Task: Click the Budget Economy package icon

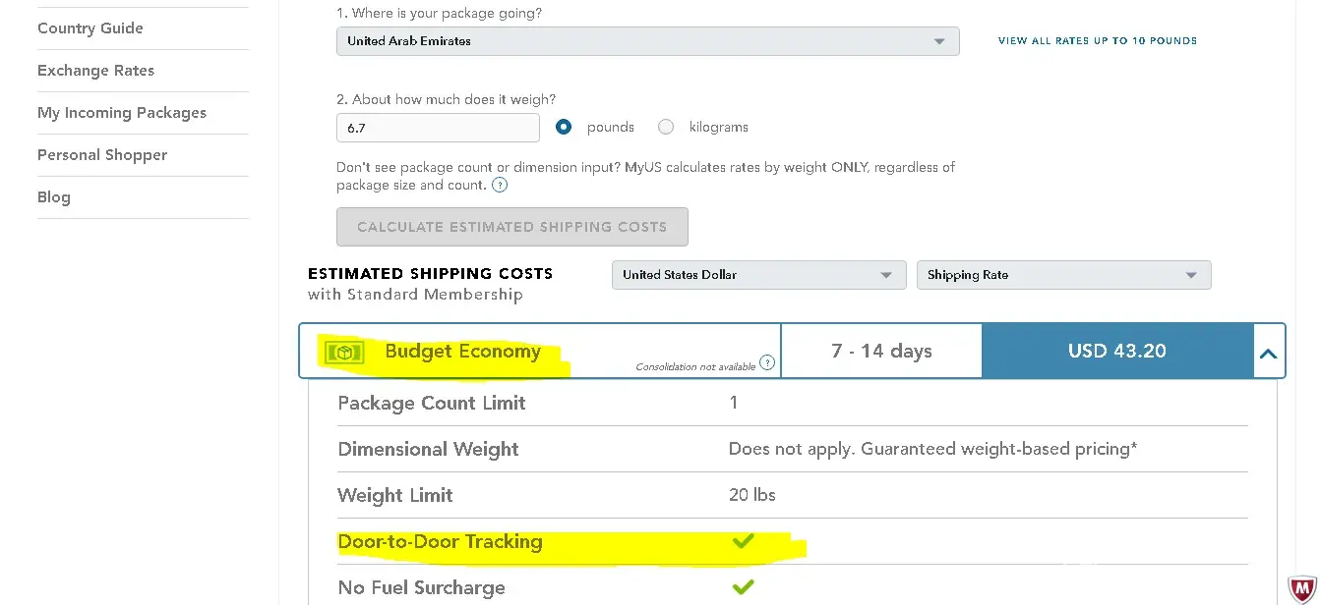Action: pos(344,352)
